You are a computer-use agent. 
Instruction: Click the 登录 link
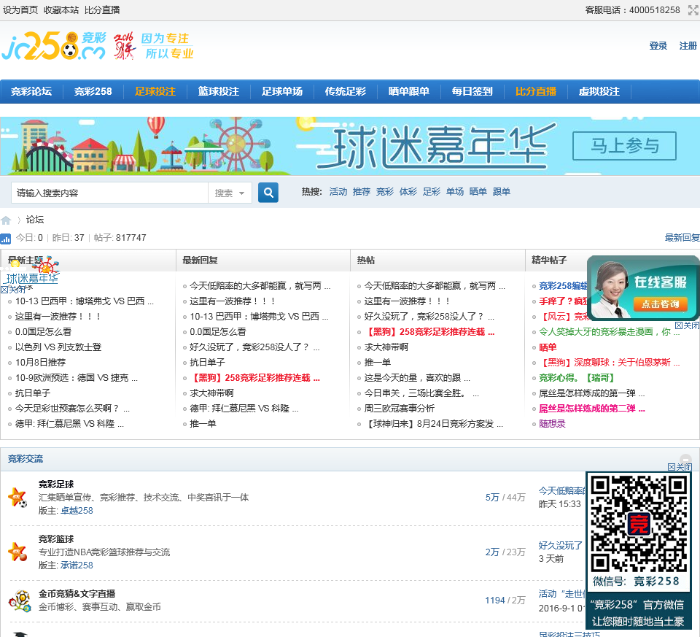(658, 46)
